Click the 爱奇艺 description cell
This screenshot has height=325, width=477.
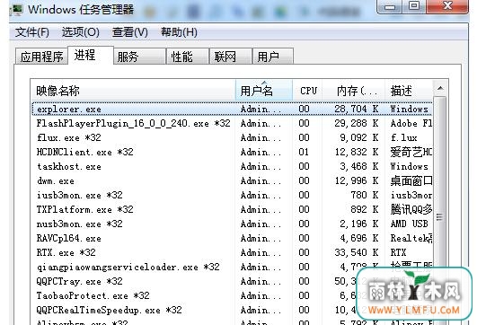point(411,152)
